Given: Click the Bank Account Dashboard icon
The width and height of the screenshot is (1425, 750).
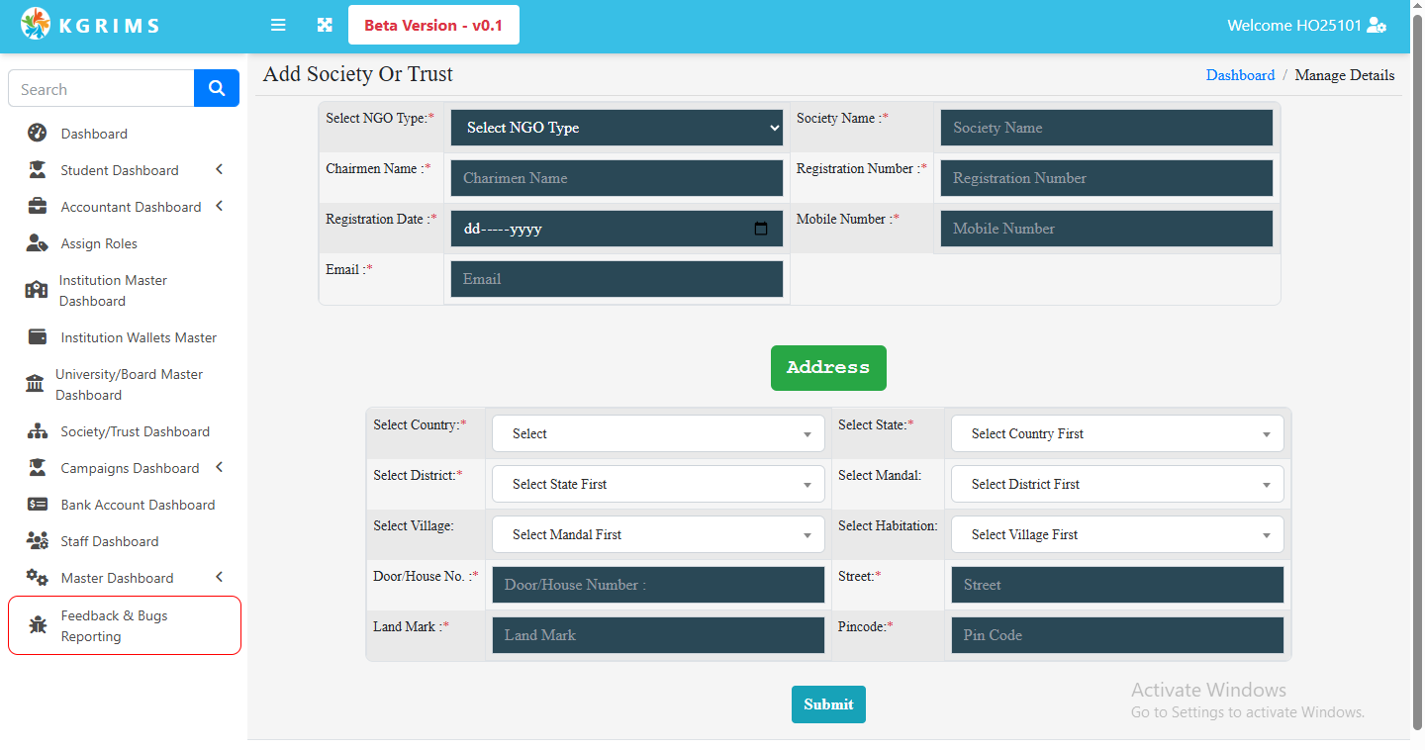Looking at the screenshot, I should 38,505.
